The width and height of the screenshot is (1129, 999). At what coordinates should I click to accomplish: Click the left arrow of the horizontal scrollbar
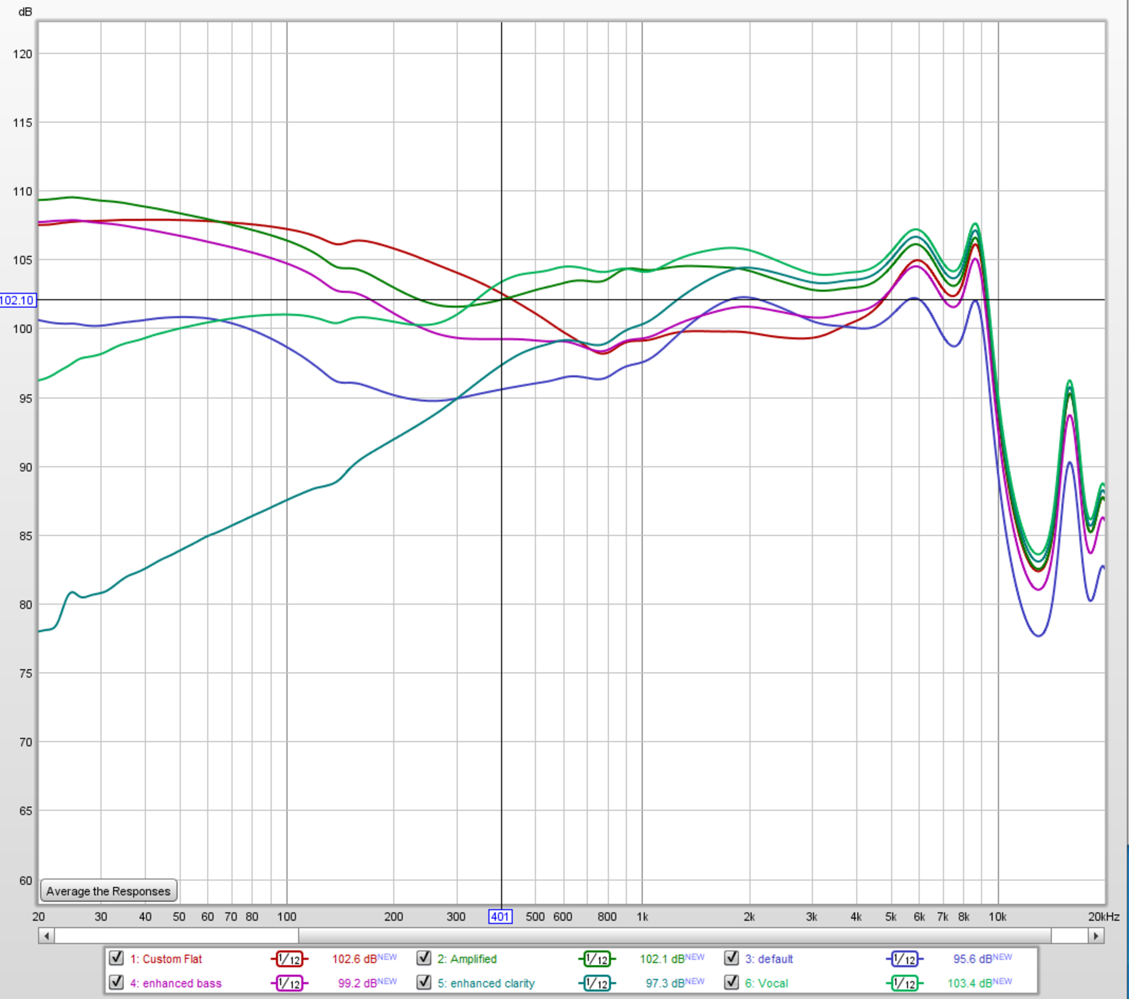[x=46, y=935]
